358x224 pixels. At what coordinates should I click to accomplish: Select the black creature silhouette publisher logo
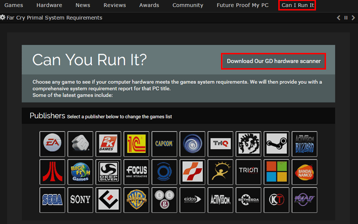[248, 144]
